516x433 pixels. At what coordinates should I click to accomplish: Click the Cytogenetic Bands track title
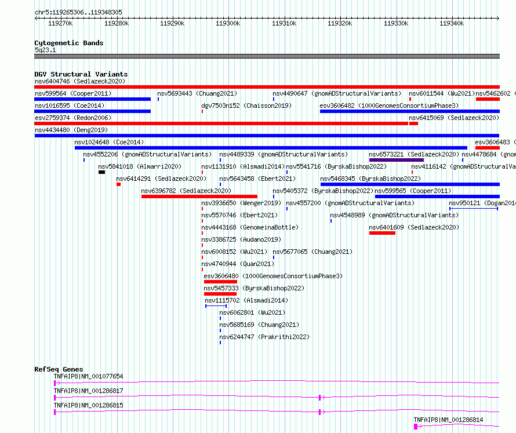coord(69,43)
